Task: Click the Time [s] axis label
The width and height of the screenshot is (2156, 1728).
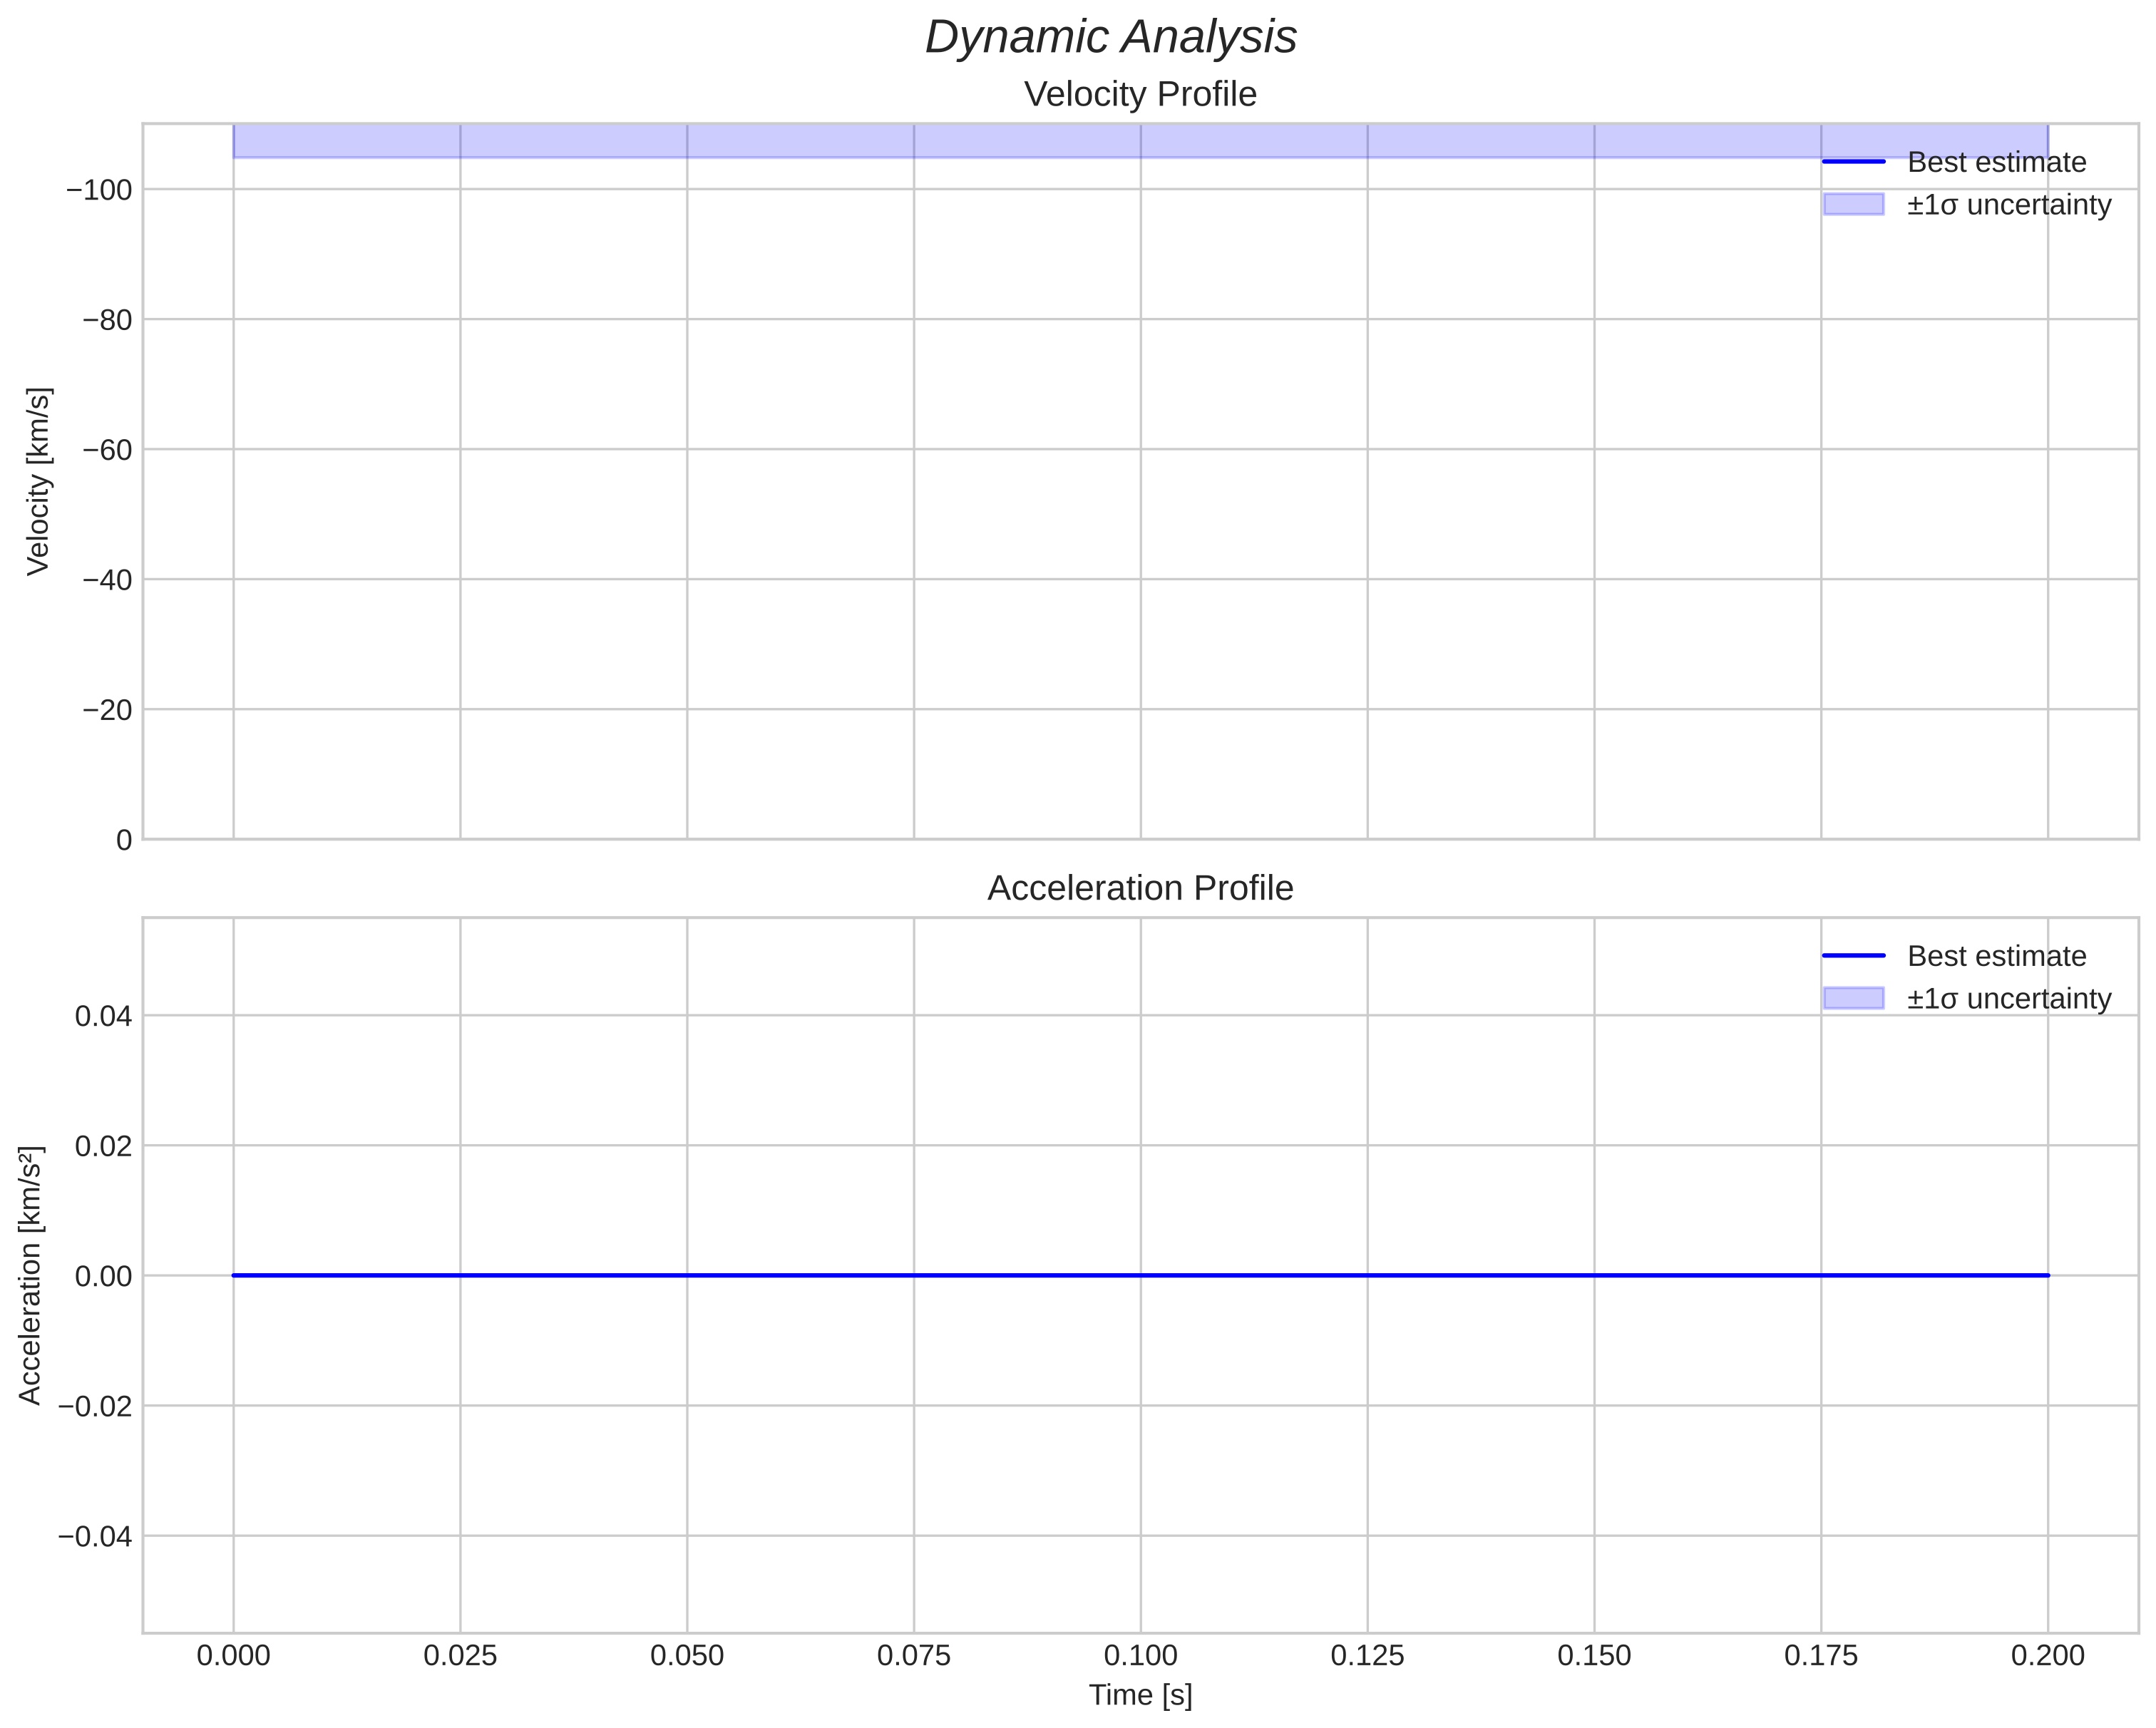Action: tap(1140, 1695)
